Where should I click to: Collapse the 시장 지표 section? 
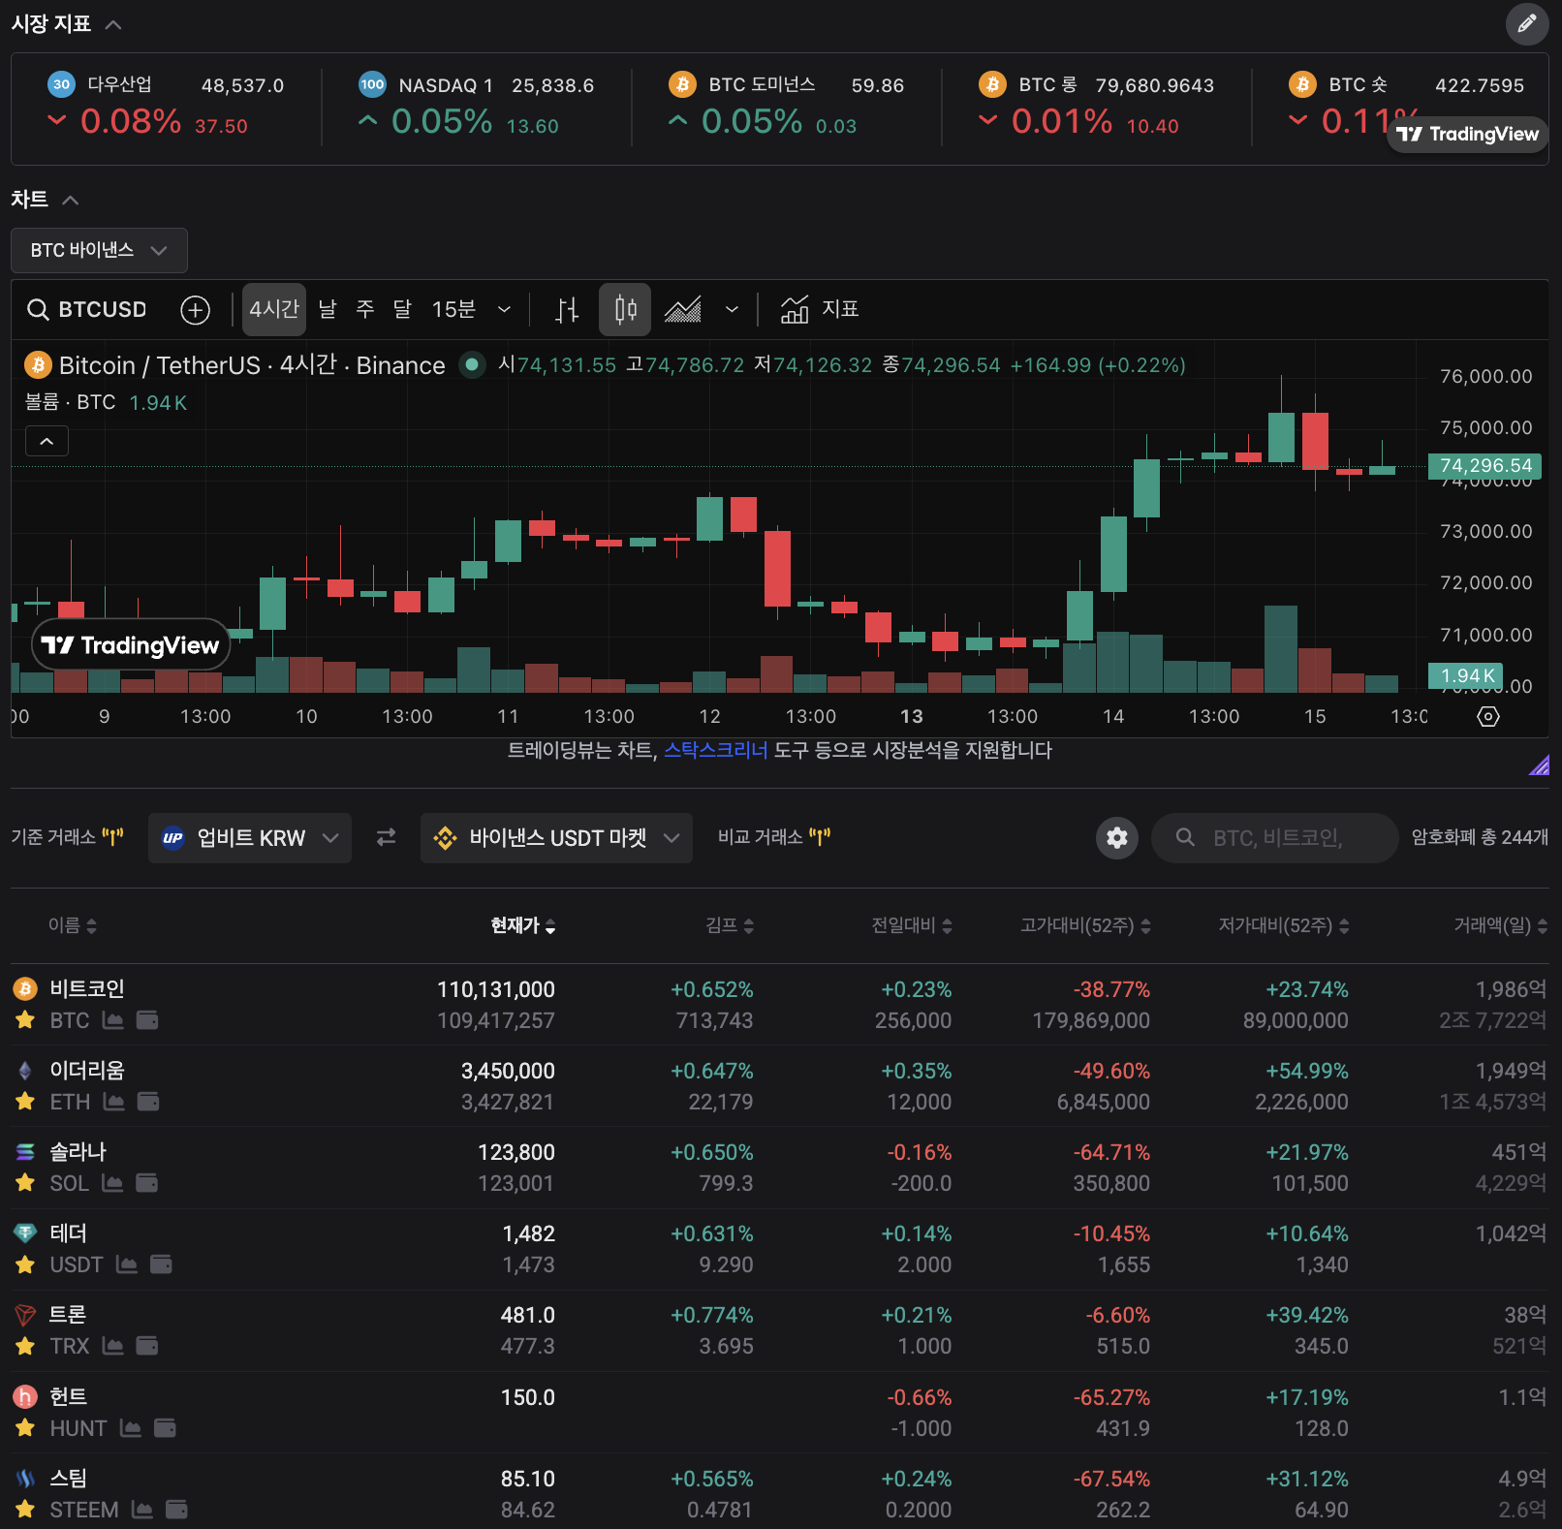(113, 24)
